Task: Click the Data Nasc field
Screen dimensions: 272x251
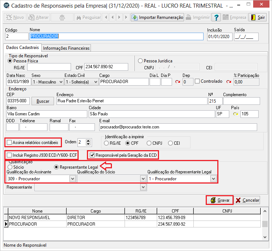Action: pyautogui.click(x=19, y=82)
